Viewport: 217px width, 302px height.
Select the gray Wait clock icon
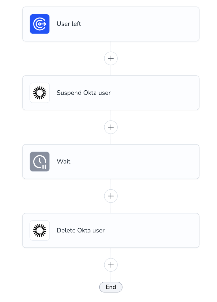click(x=39, y=162)
